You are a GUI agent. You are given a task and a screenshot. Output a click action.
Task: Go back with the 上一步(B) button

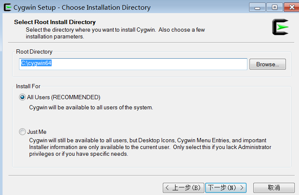tap(184, 188)
